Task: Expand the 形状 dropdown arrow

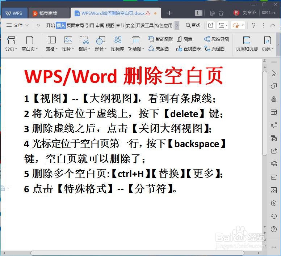Action: (x=105, y=49)
